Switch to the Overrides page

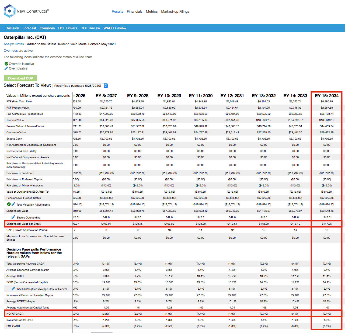47,28
